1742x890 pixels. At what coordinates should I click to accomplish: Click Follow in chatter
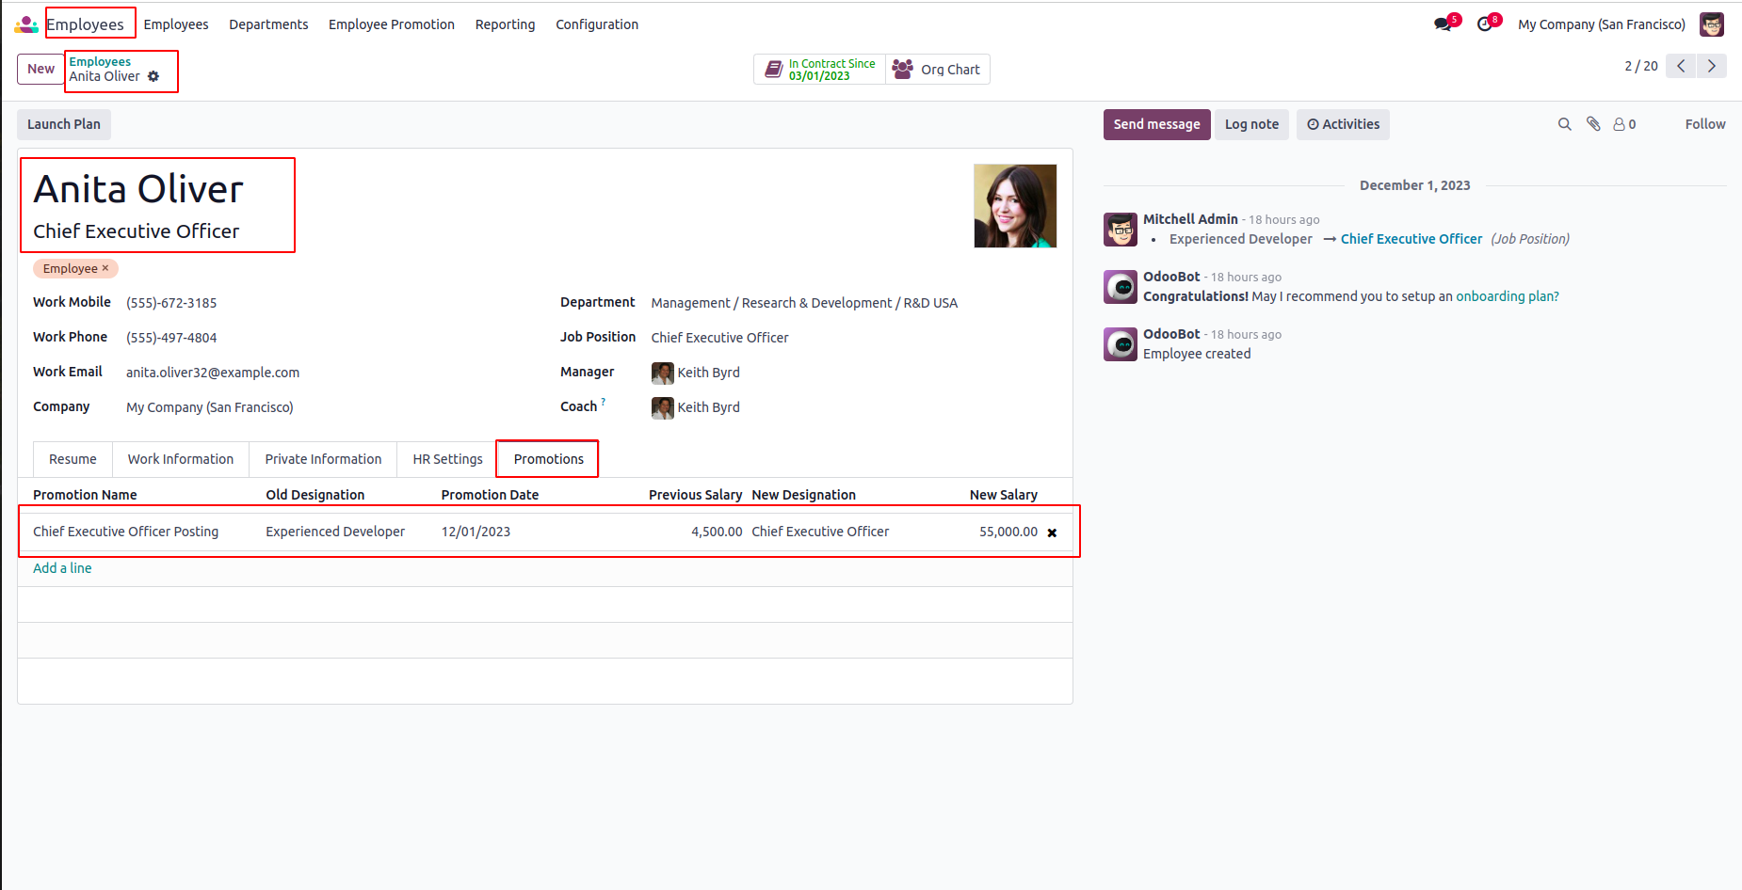click(x=1705, y=124)
